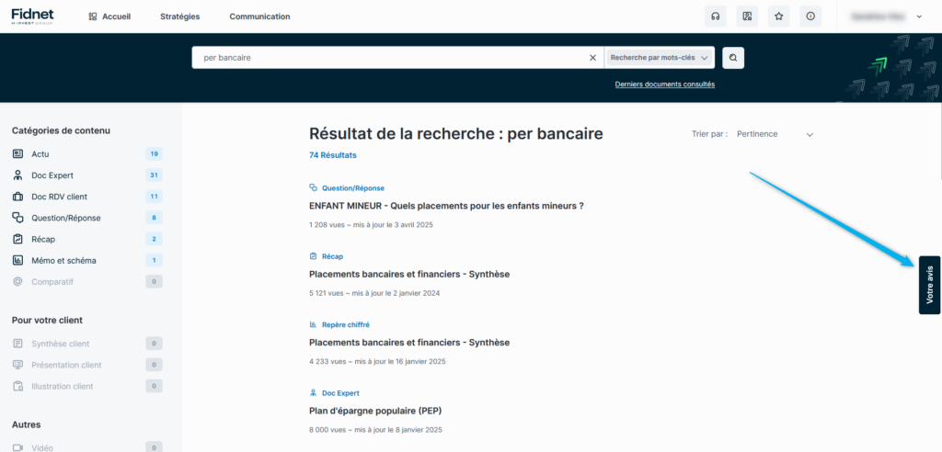
Task: Filter results by Doc Expert category
Action: [52, 175]
